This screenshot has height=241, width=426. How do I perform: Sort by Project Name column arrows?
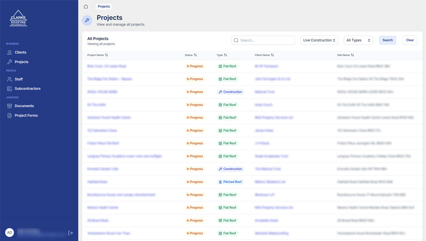click(x=106, y=55)
